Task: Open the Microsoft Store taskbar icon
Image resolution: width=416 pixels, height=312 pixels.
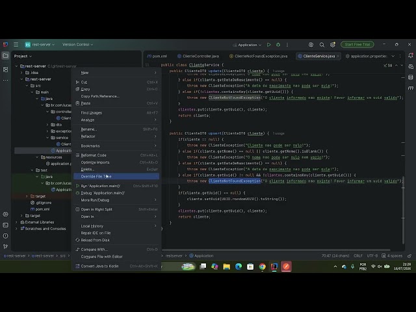Action: (250, 266)
